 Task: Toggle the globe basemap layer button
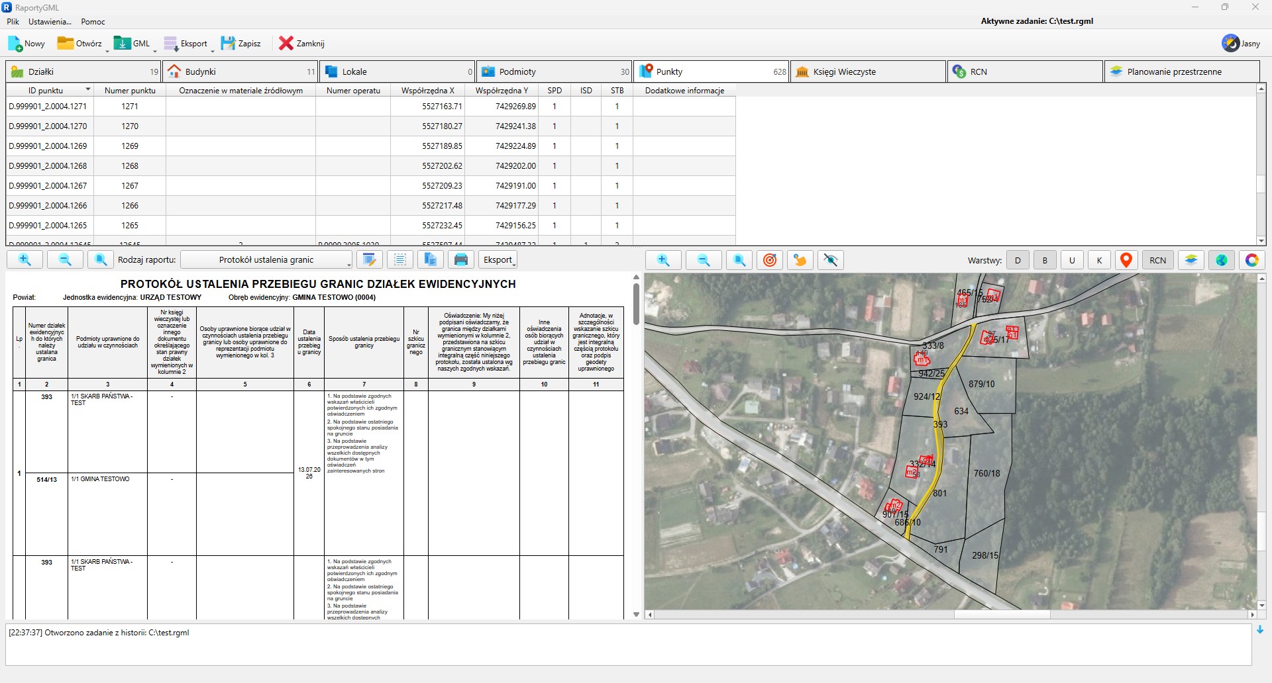point(1221,260)
